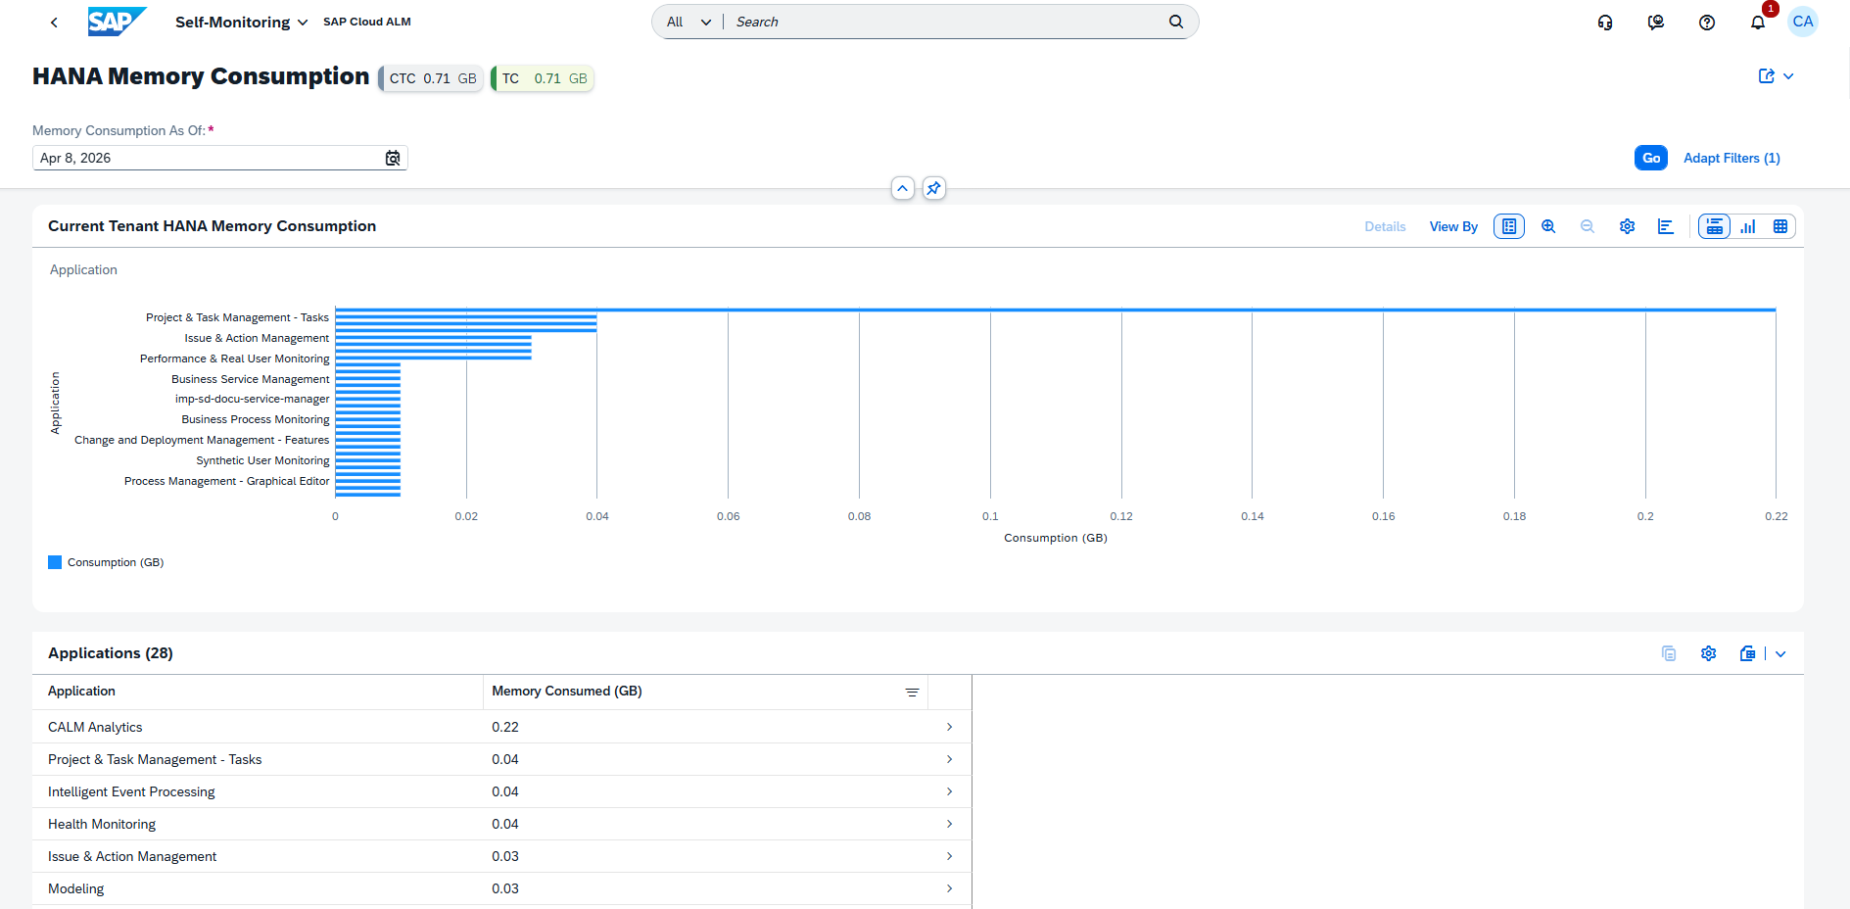Switch to chart-and-table view
Image resolution: width=1850 pixels, height=909 pixels.
1714,226
